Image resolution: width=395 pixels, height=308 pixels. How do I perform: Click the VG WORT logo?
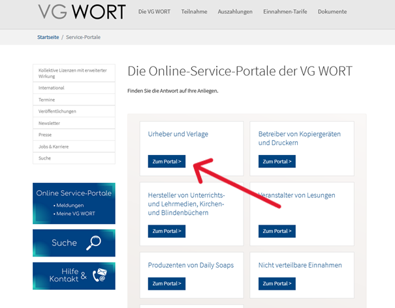click(82, 12)
